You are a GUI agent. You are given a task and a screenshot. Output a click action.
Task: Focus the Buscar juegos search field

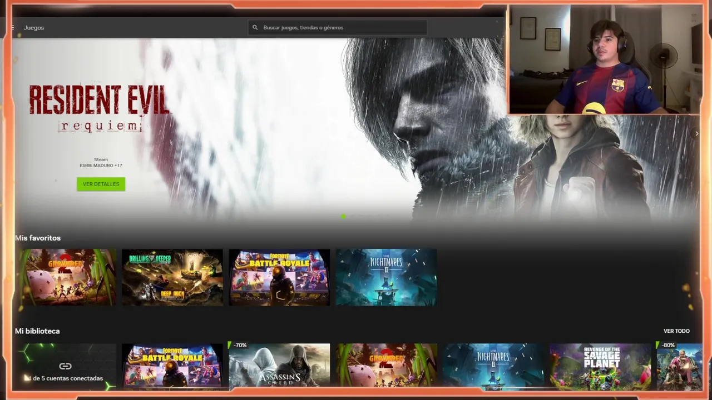[x=338, y=27]
